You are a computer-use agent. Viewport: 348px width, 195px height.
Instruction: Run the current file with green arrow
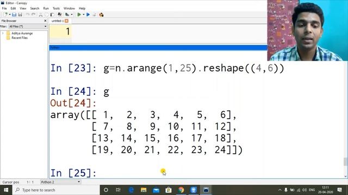[79, 15]
